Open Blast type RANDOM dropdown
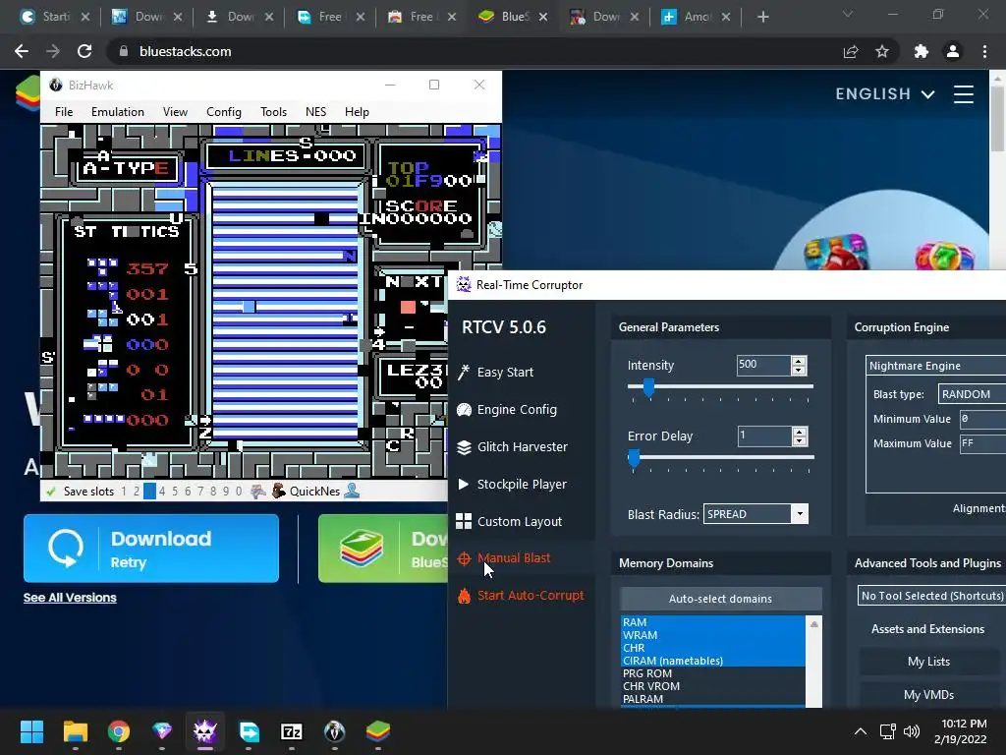The height and width of the screenshot is (755, 1006). (972, 394)
